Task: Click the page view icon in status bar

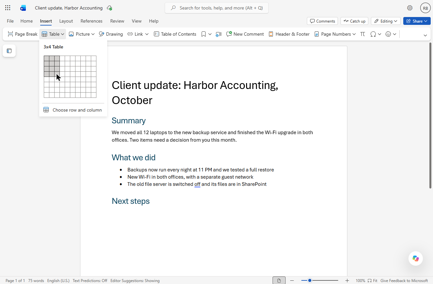Action: point(279,280)
